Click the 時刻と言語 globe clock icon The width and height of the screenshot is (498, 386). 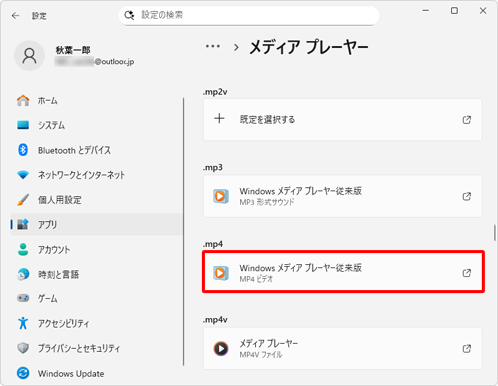[23, 274]
